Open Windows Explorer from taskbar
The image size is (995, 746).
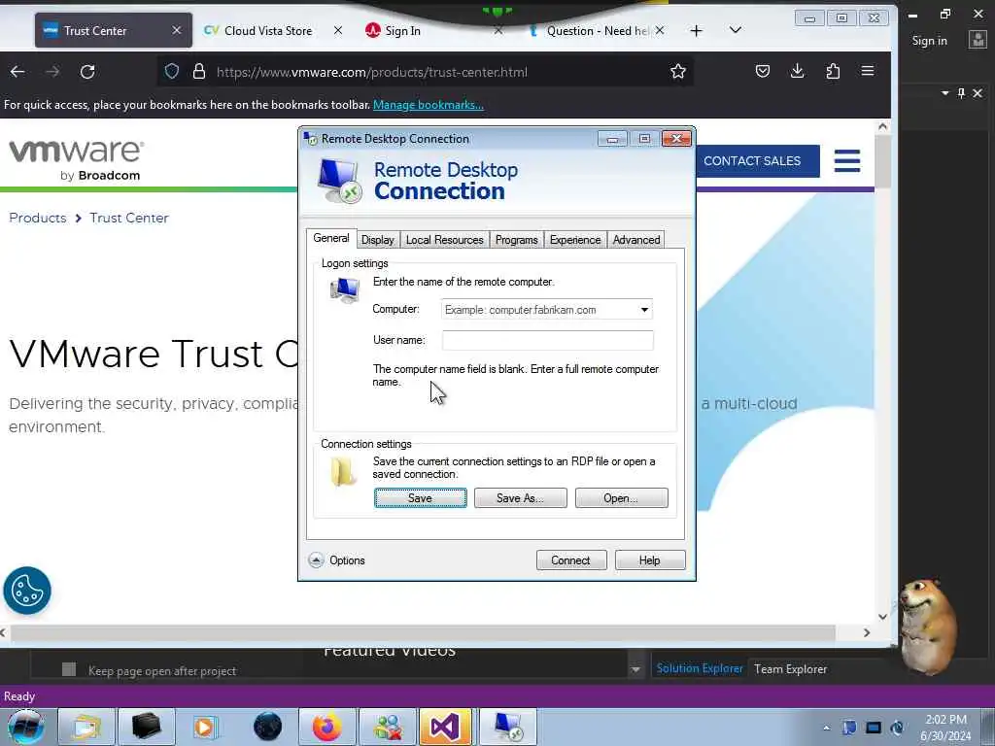(86, 727)
